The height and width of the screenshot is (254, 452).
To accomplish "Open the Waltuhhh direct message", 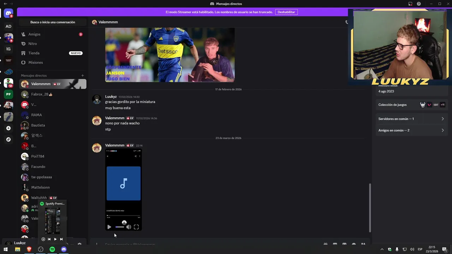I will pos(52,198).
